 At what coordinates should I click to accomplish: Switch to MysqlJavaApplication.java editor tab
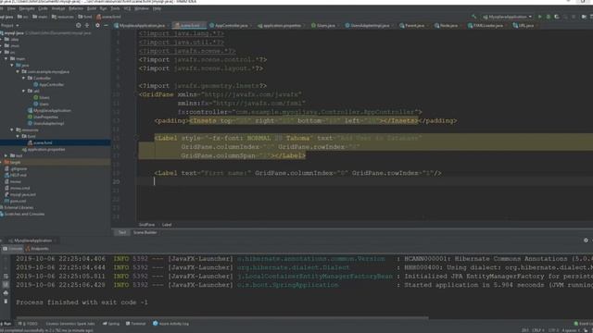point(140,25)
